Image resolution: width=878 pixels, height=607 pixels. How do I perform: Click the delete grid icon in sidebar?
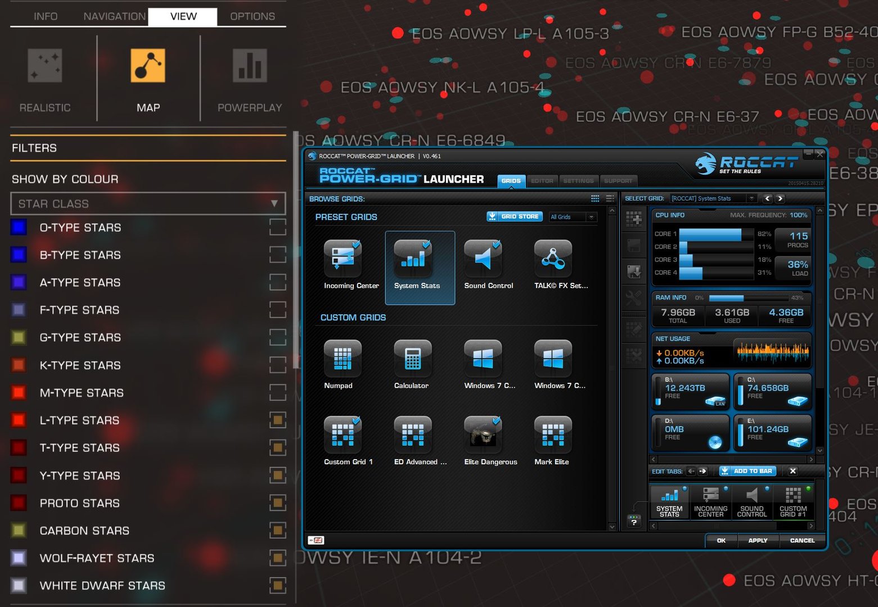[634, 356]
